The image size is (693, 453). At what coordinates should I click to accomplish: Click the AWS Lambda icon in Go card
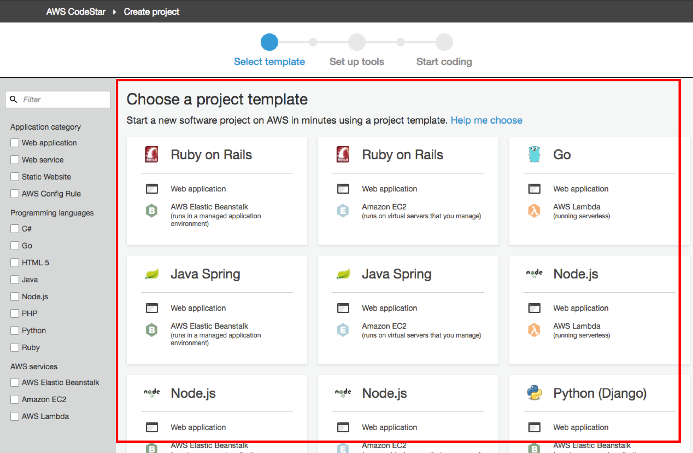point(534,211)
